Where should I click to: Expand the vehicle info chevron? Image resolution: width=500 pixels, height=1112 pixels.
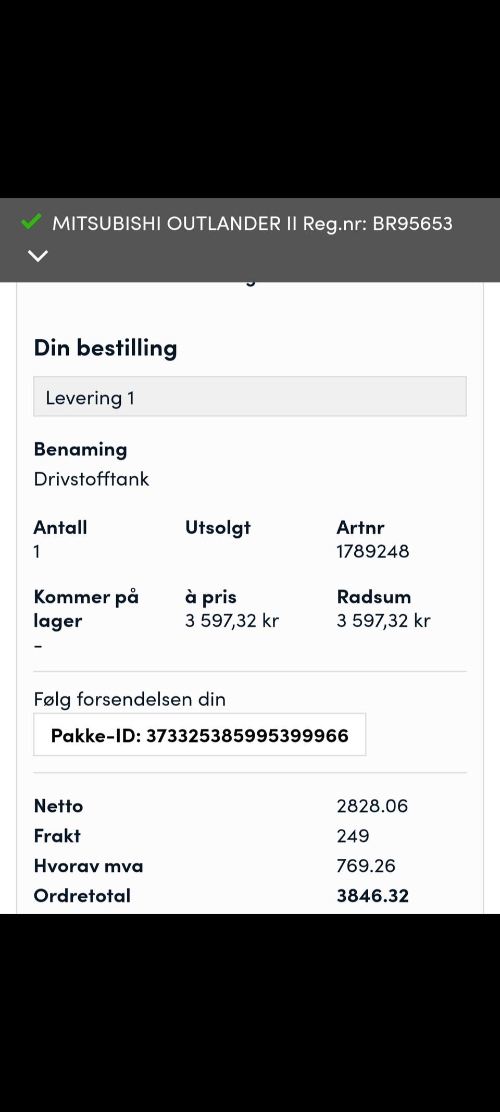point(37,256)
